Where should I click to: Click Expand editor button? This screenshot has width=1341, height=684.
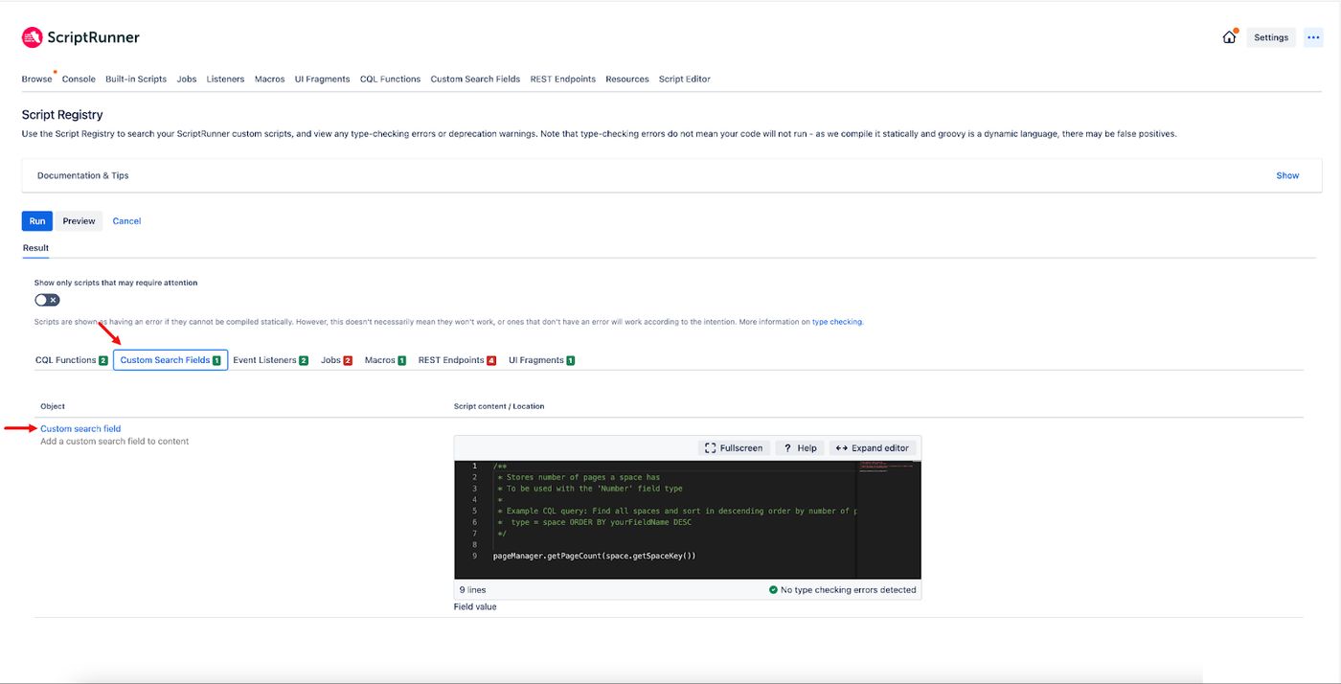click(873, 448)
